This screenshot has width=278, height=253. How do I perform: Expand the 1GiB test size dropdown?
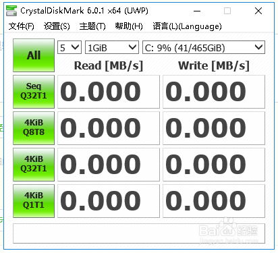tap(112, 47)
